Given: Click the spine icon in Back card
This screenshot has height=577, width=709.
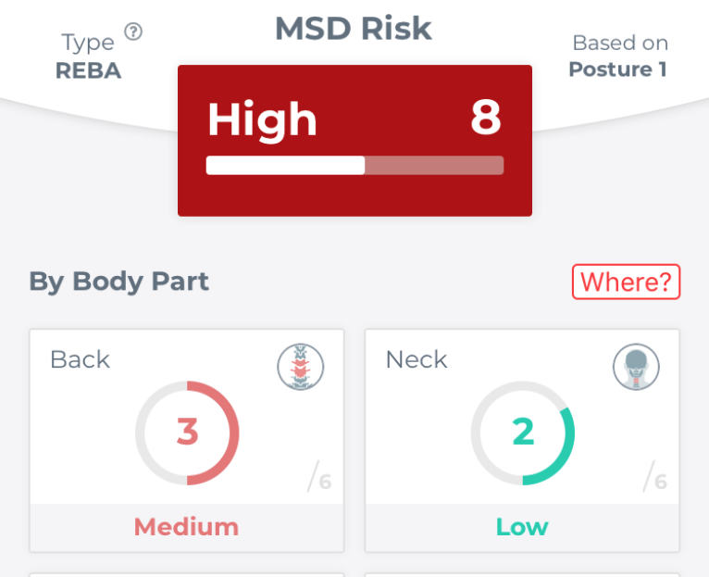Looking at the screenshot, I should click(x=300, y=367).
